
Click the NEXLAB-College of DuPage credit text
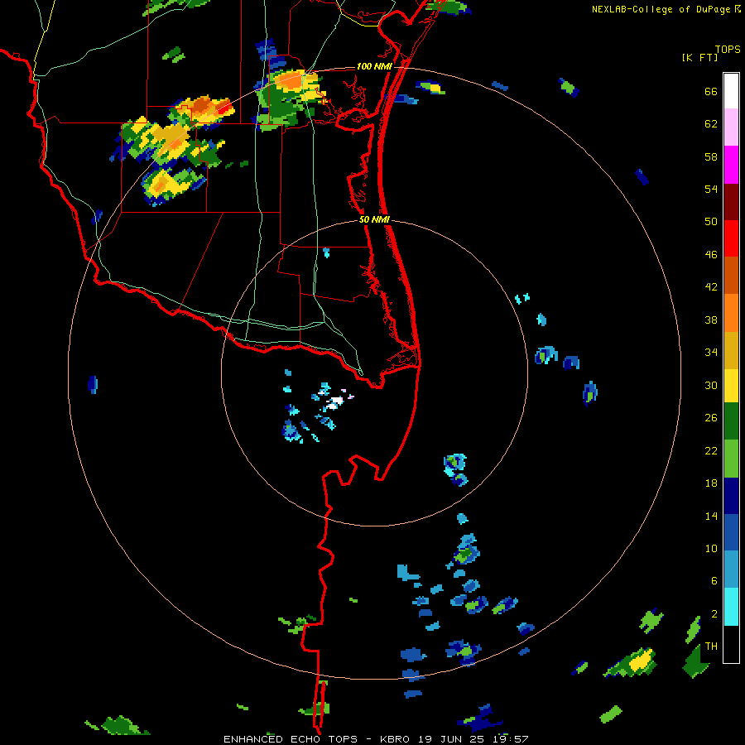(x=661, y=9)
